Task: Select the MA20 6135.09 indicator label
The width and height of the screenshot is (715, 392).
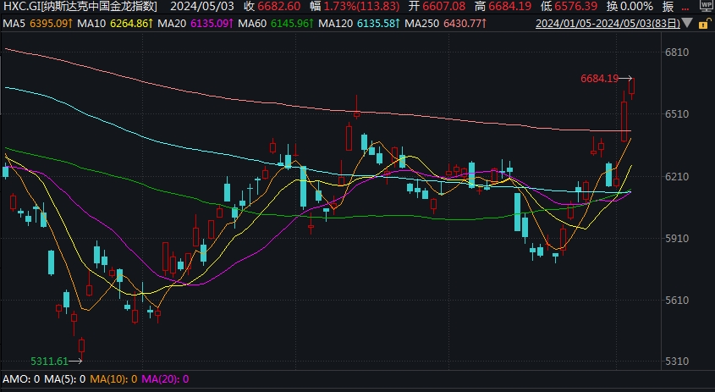Action: pos(195,23)
